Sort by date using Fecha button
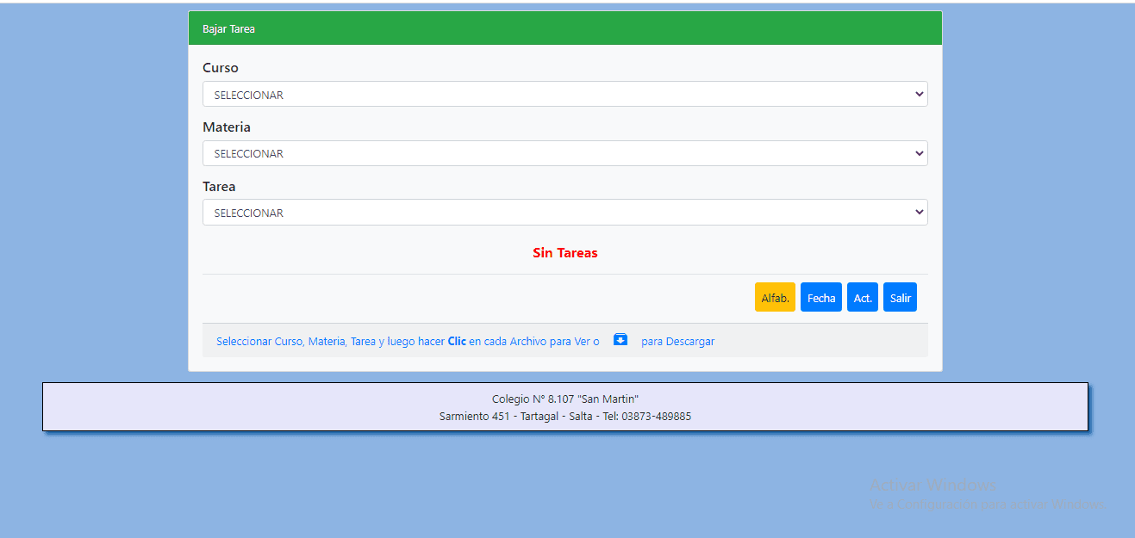The height and width of the screenshot is (538, 1135). 820,298
